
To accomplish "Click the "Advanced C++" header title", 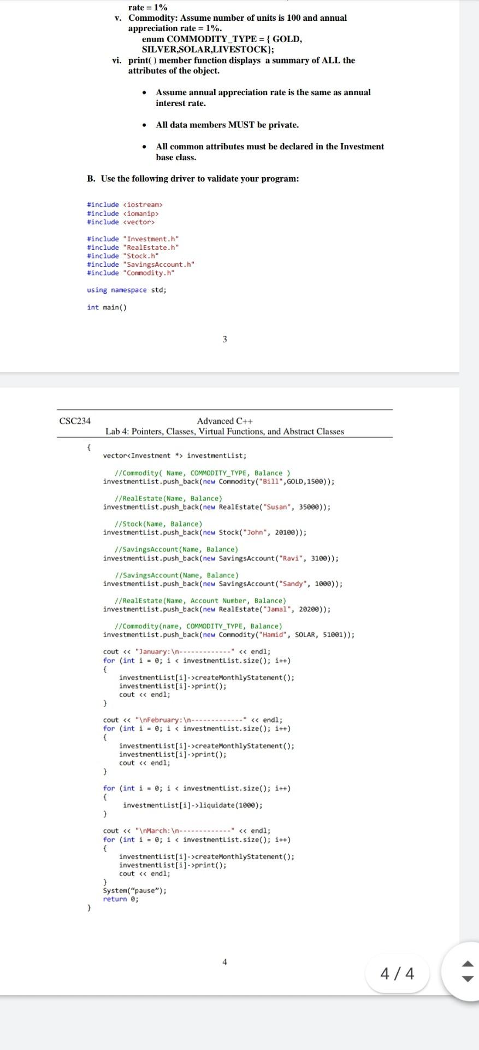I will pos(224,421).
